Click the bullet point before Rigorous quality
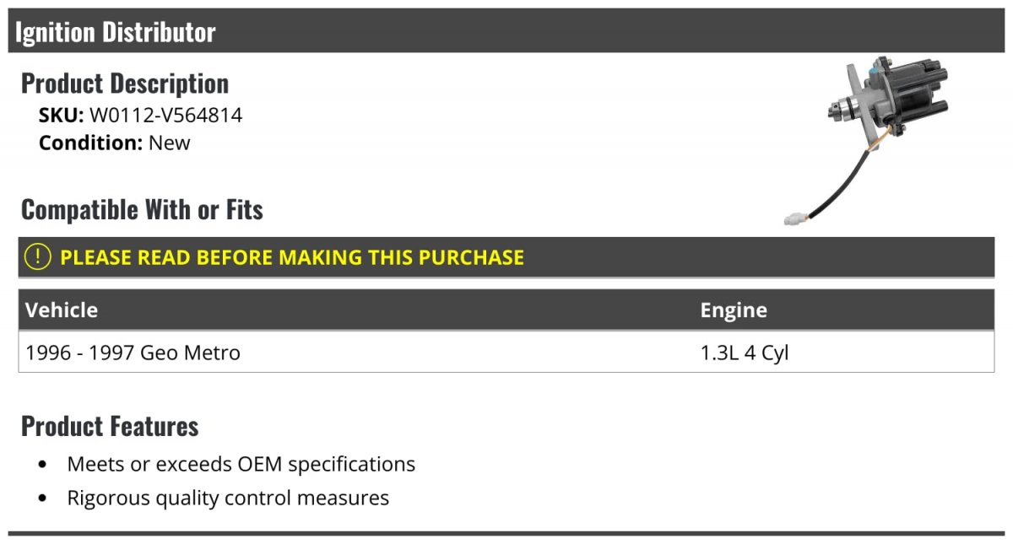The width and height of the screenshot is (1013, 544). 43,498
